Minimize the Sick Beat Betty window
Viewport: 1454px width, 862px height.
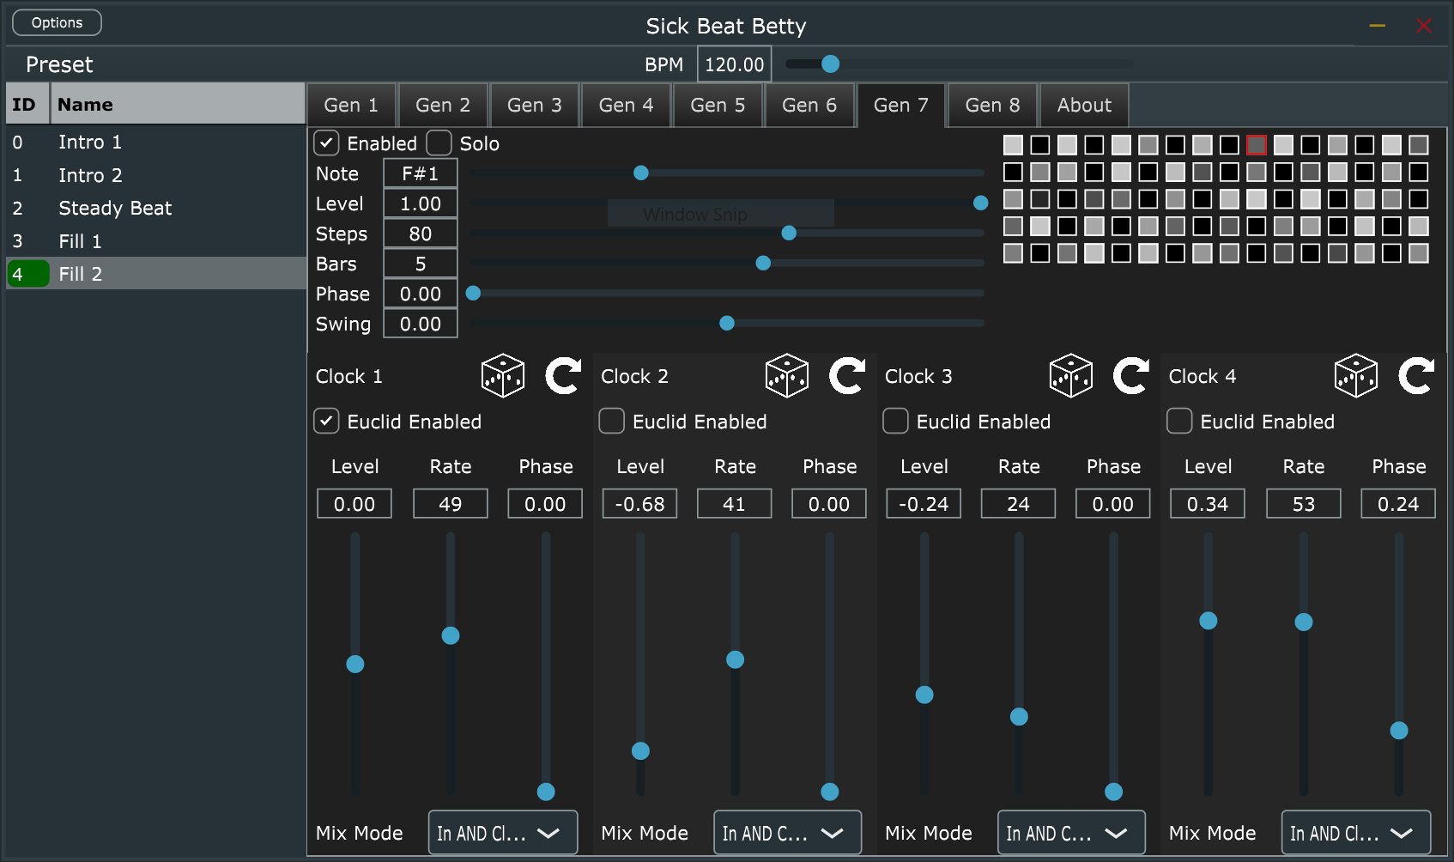1378,26
